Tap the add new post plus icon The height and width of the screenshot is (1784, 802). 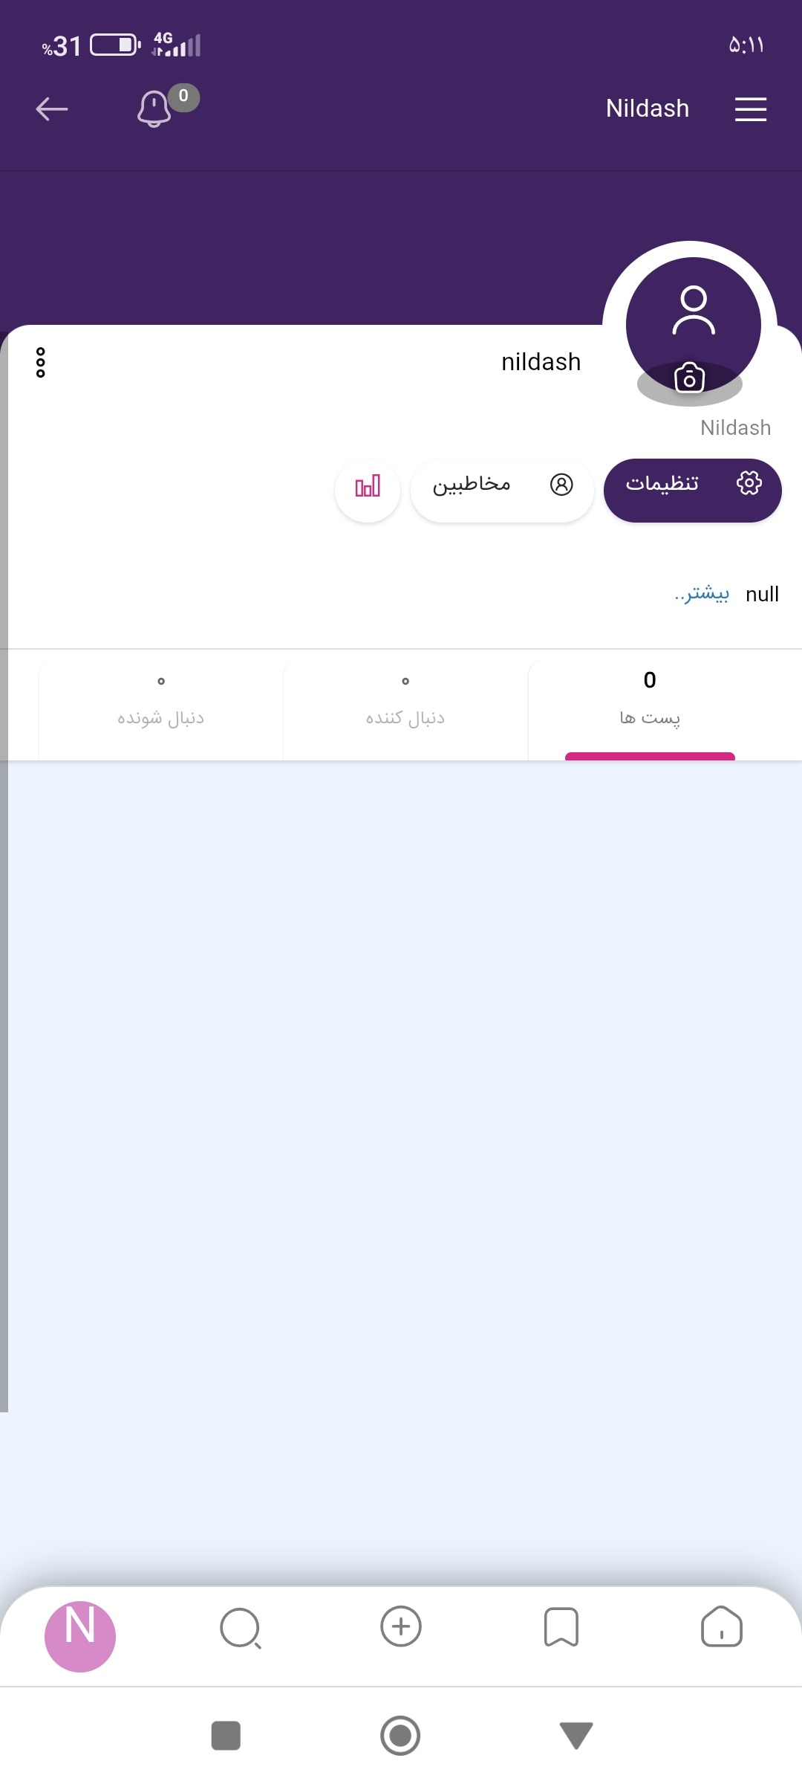coord(401,1627)
